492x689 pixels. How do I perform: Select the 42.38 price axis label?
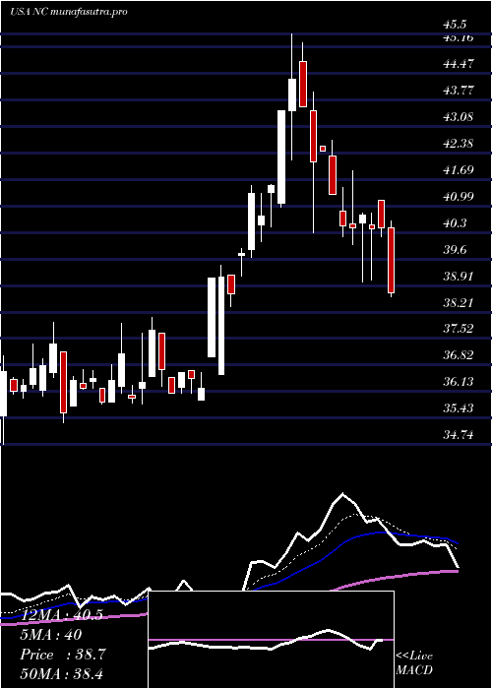tap(459, 144)
